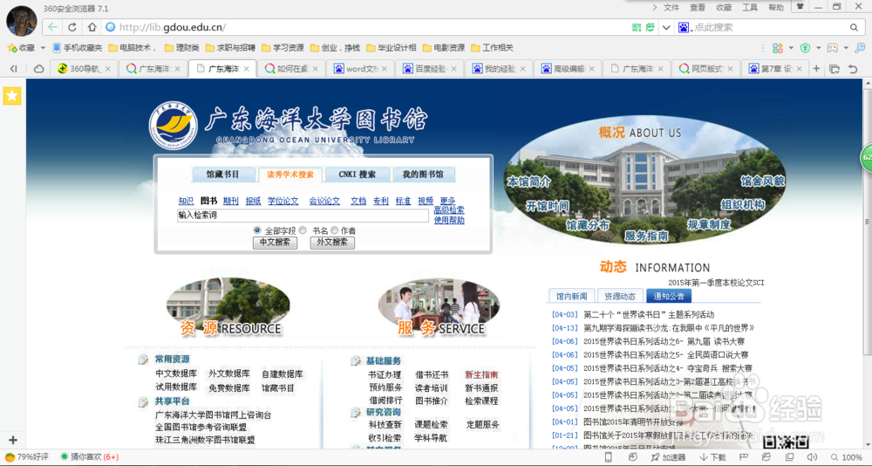Open a new tab with plus icon
The image size is (872, 466).
click(816, 68)
